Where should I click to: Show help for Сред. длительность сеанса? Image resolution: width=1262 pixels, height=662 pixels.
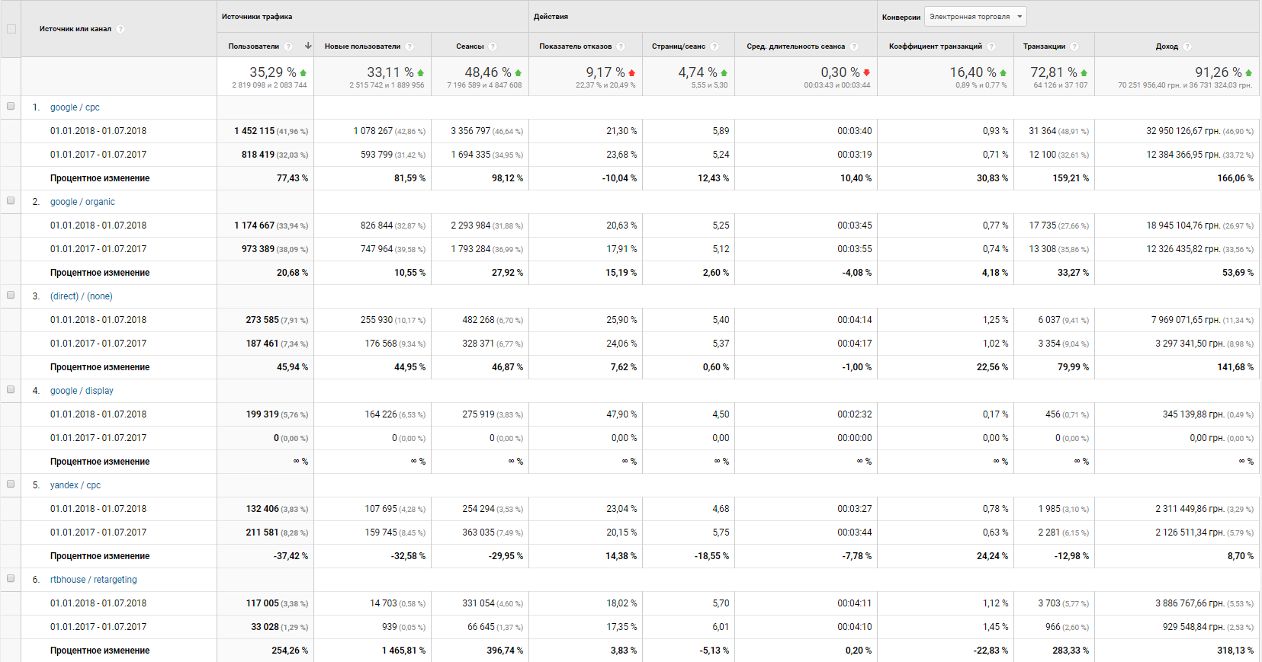[854, 46]
